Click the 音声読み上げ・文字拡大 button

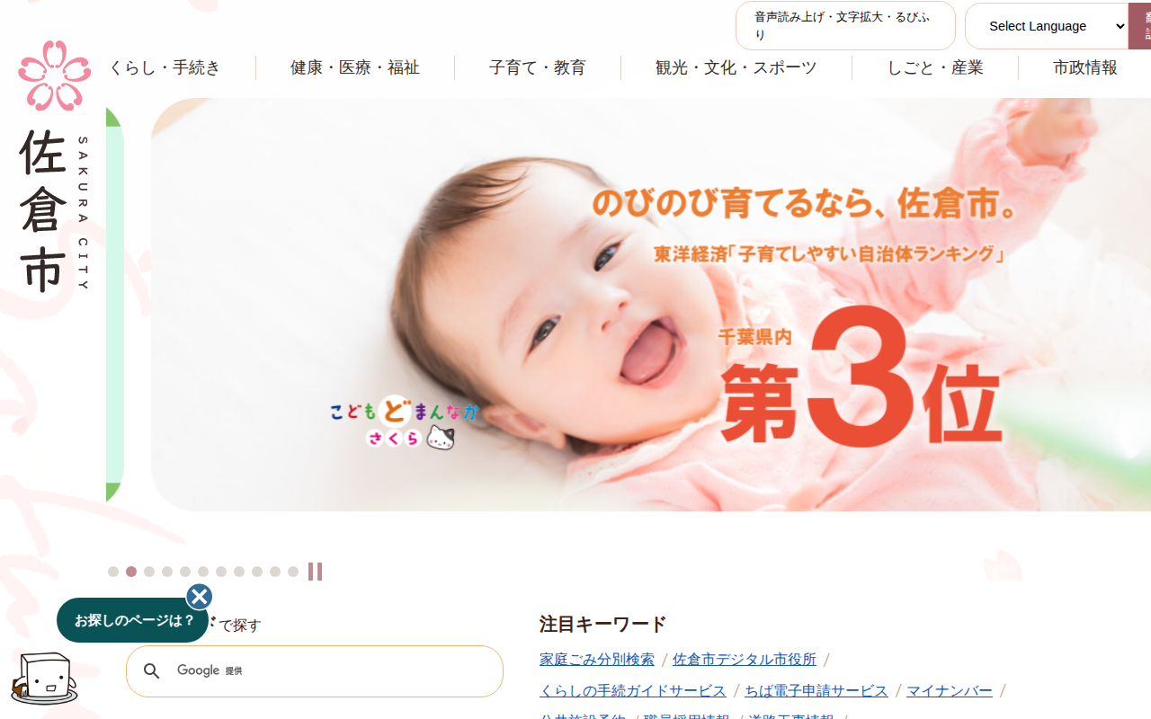pyautogui.click(x=845, y=26)
